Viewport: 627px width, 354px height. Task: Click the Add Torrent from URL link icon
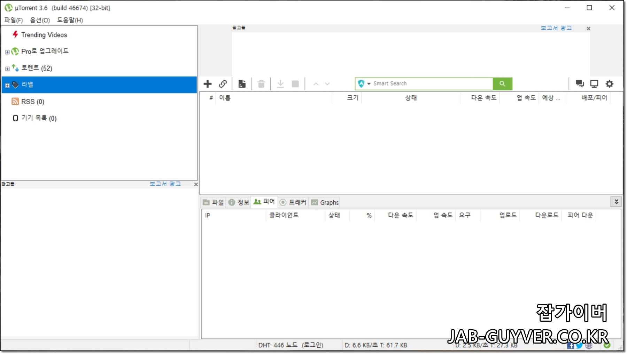pyautogui.click(x=223, y=84)
